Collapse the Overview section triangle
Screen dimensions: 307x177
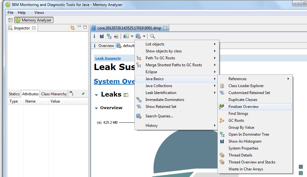coord(96,108)
